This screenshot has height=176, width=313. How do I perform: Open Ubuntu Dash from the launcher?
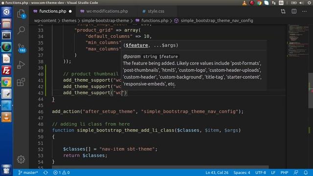pos(6,12)
